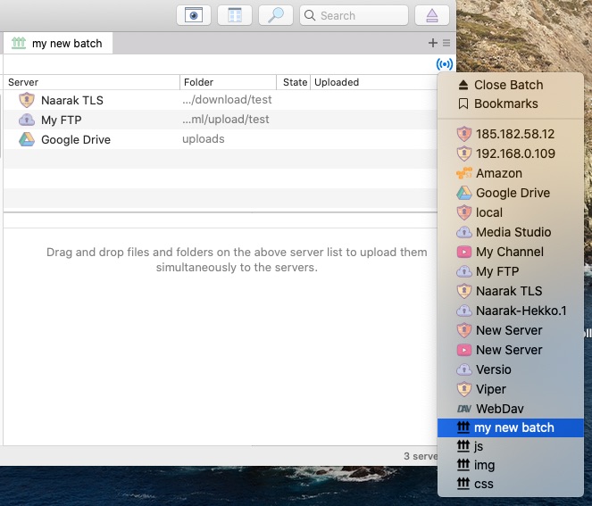Click the My FTP cloud icon in list

tap(27, 120)
